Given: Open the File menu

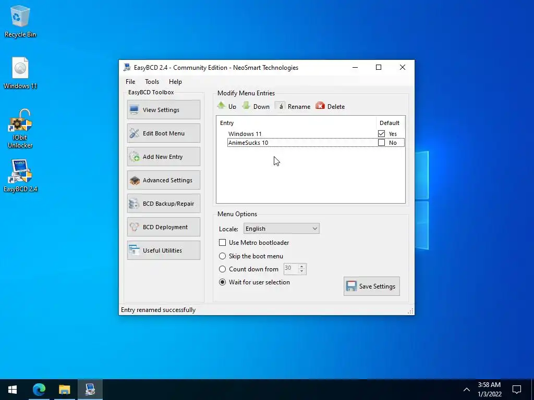Looking at the screenshot, I should pos(130,82).
